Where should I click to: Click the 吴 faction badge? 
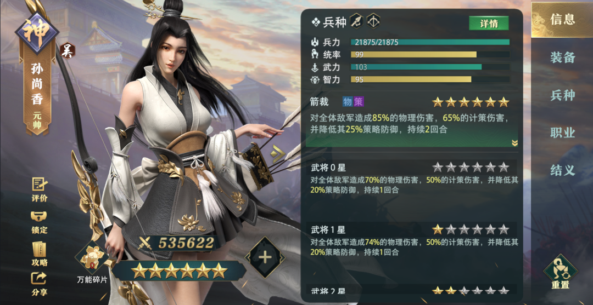coord(68,50)
